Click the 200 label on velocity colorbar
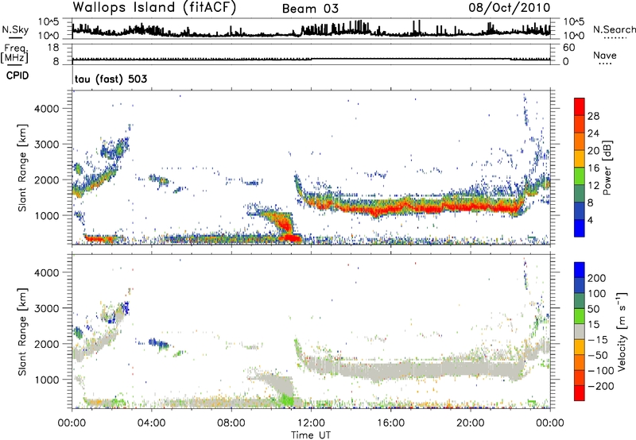Image resolution: width=636 pixels, height=440 pixels. point(597,278)
